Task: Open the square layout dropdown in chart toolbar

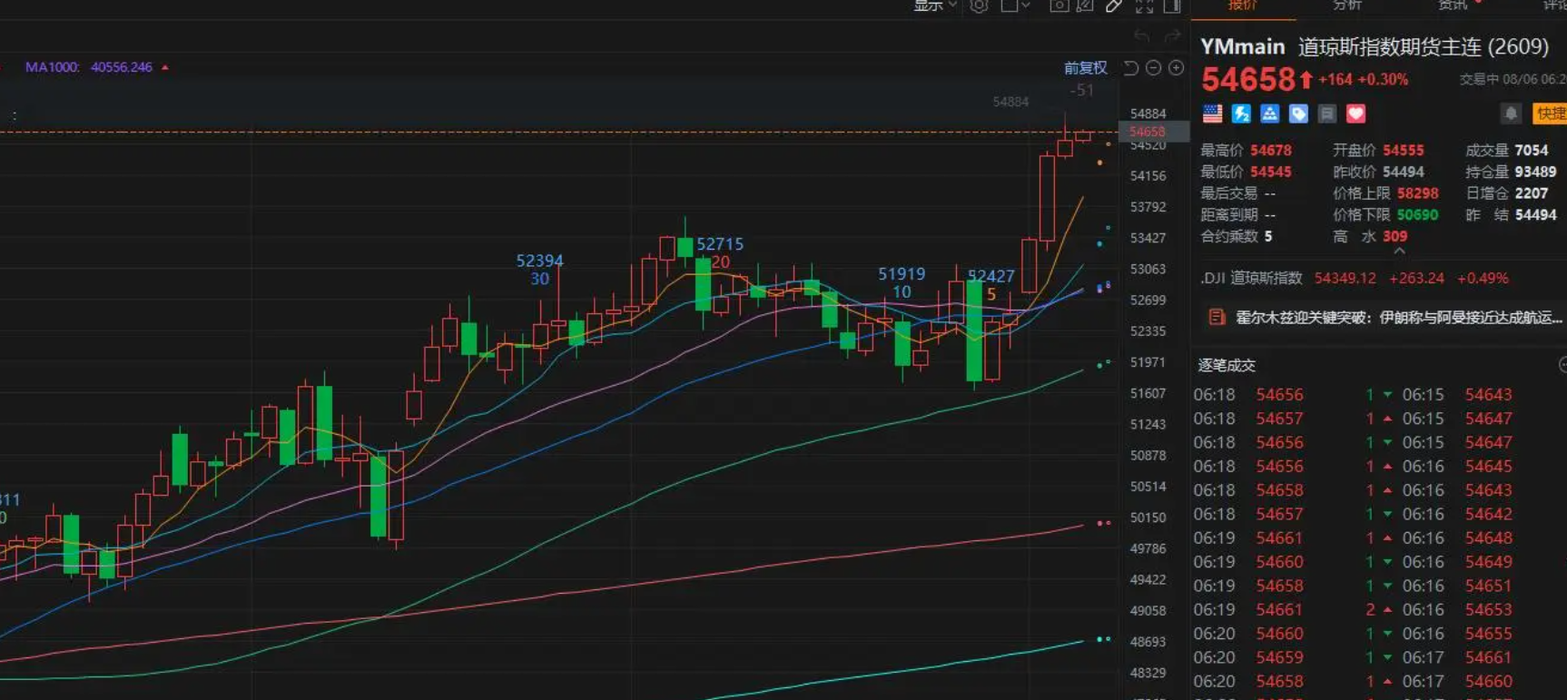Action: click(1015, 5)
